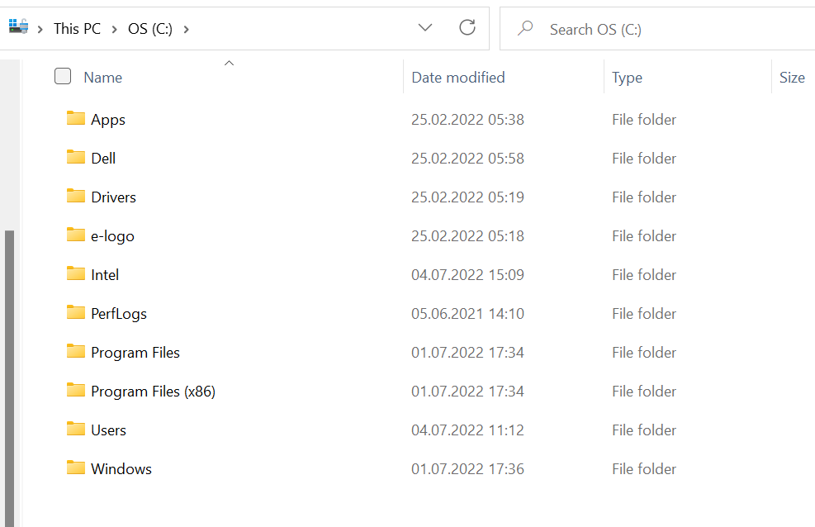Image resolution: width=815 pixels, height=527 pixels.
Task: Sort by the Type column header
Action: [627, 78]
